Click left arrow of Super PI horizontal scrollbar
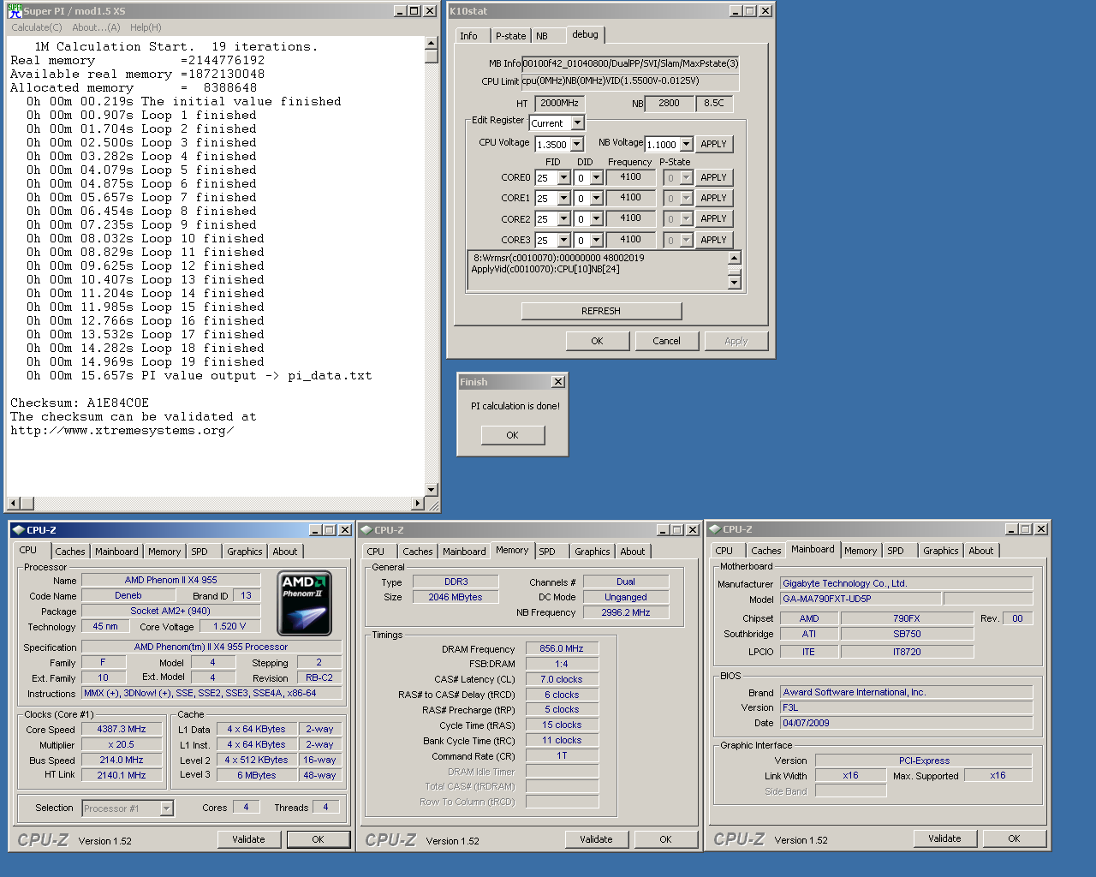Screen dimensions: 1096x877 13,504
